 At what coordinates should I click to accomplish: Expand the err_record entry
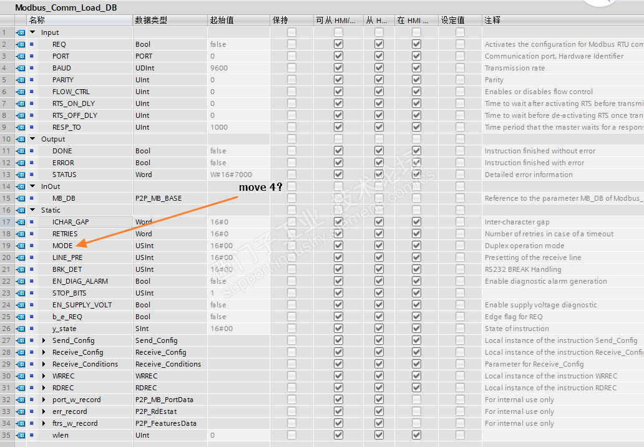44,411
